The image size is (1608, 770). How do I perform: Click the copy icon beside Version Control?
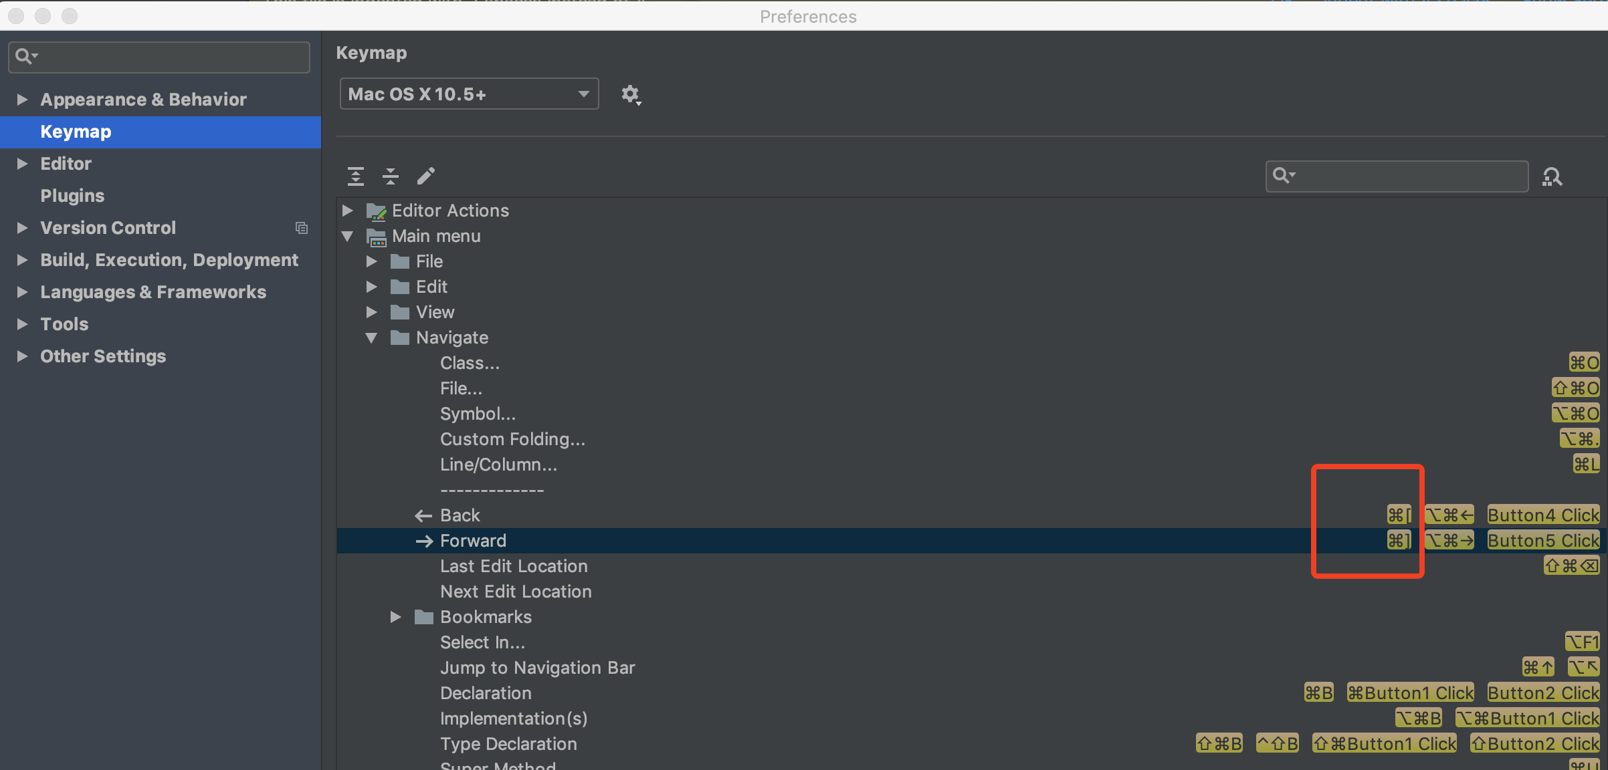coord(302,228)
